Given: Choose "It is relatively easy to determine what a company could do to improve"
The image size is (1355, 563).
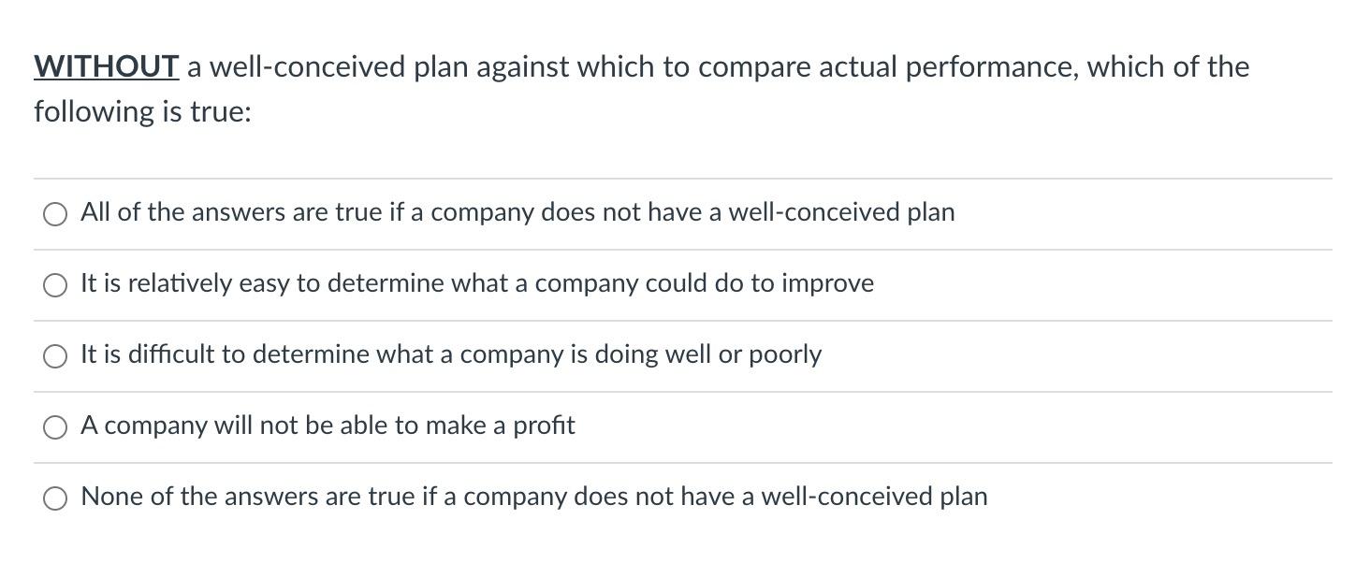Looking at the screenshot, I should point(55,284).
